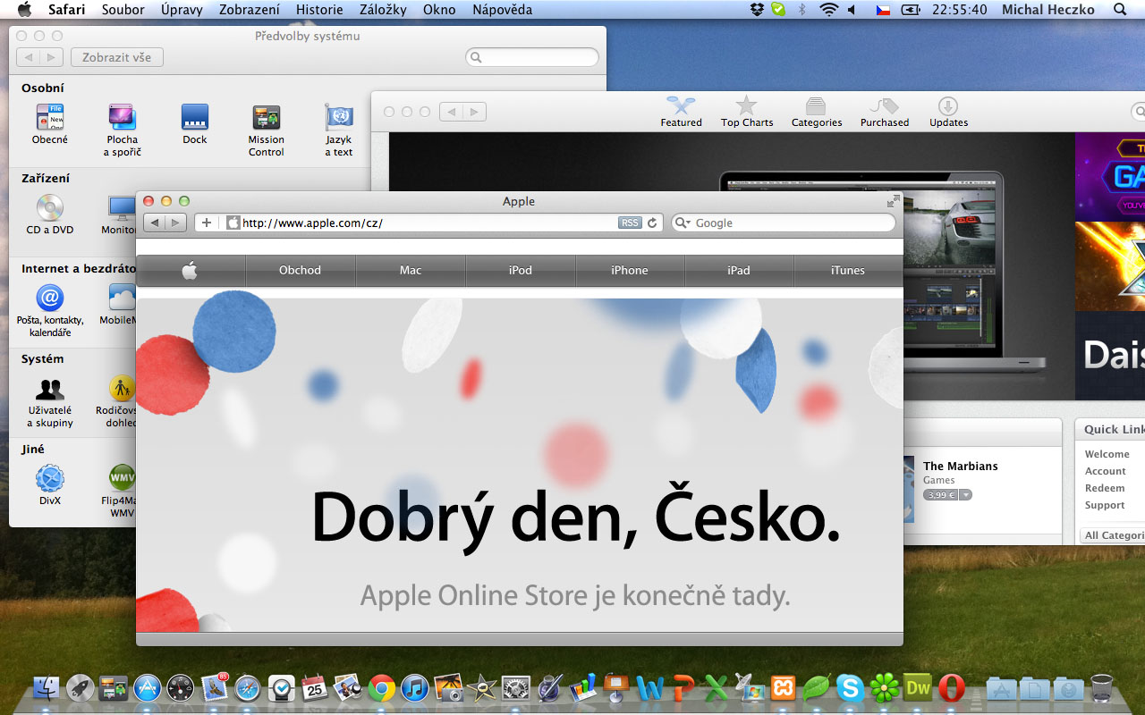This screenshot has width=1145, height=715.
Task: Expand the arrow beside 3,99 € price
Action: (x=966, y=494)
